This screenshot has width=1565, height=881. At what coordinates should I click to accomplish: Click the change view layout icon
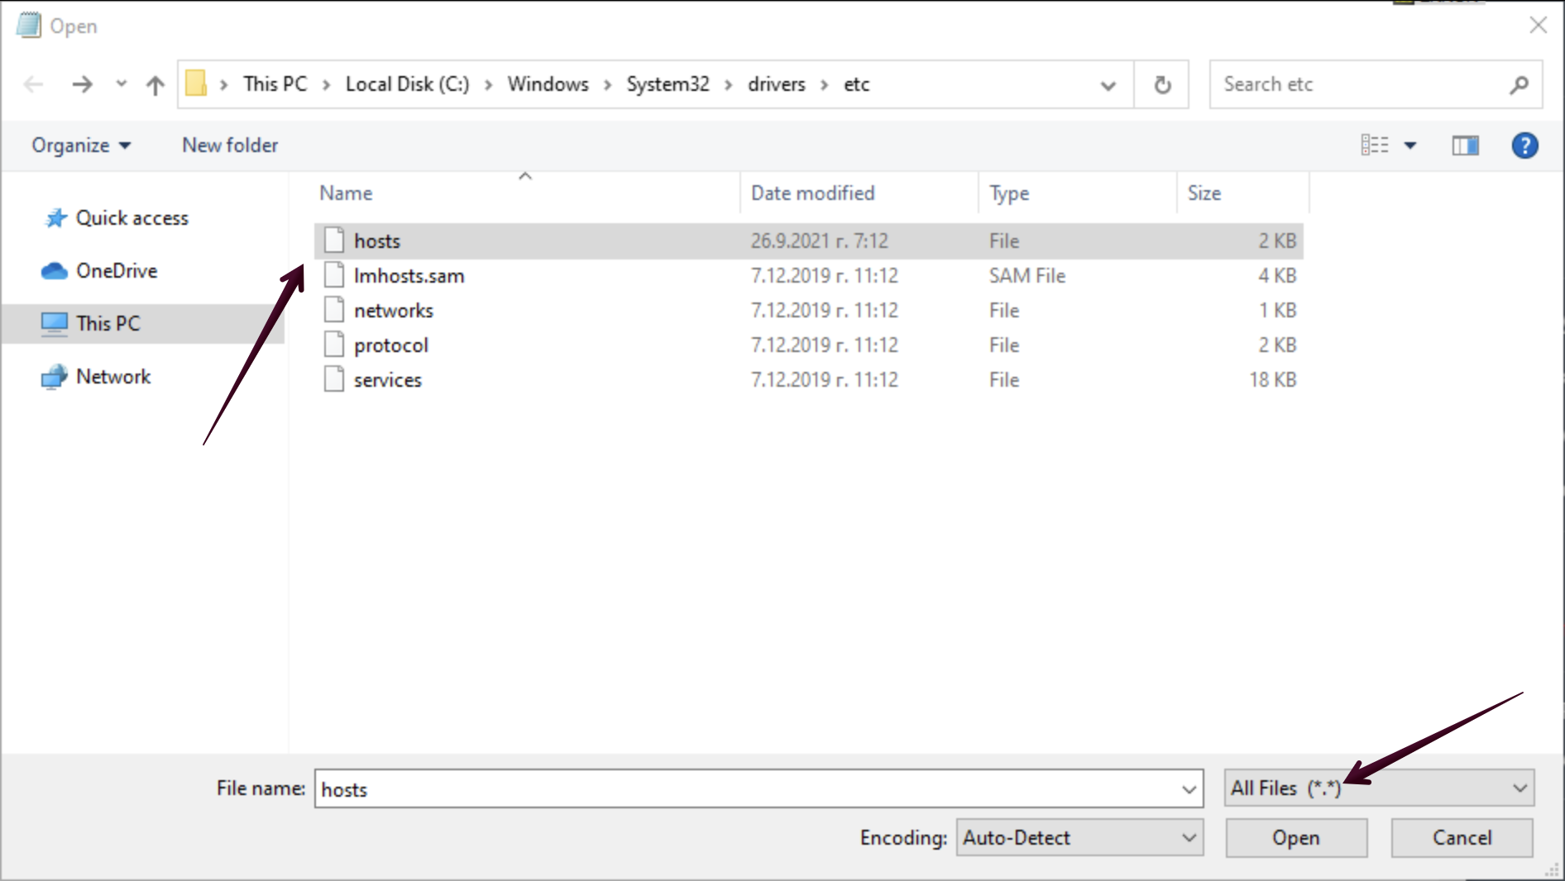click(1375, 145)
